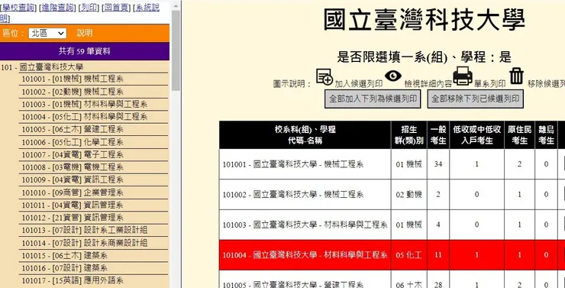Click the 說明 text in orange bar

(85, 33)
